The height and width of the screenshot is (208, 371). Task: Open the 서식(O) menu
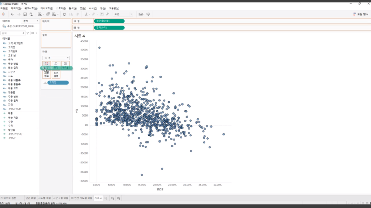tap(93, 8)
